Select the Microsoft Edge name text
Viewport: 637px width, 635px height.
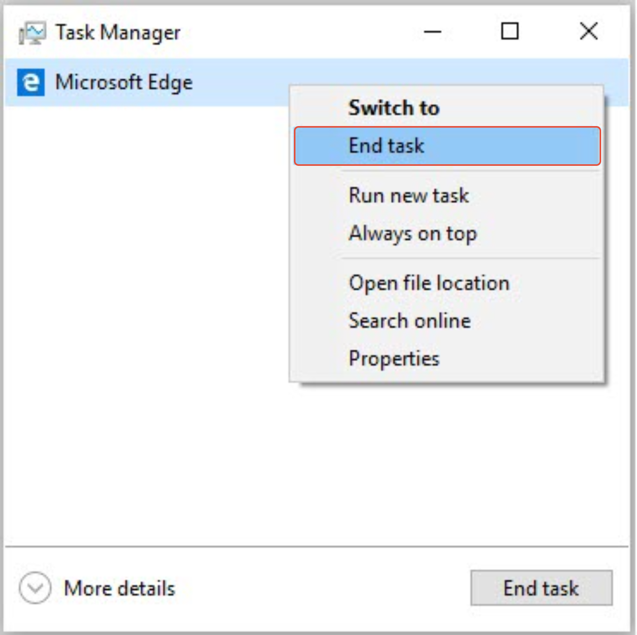point(124,83)
